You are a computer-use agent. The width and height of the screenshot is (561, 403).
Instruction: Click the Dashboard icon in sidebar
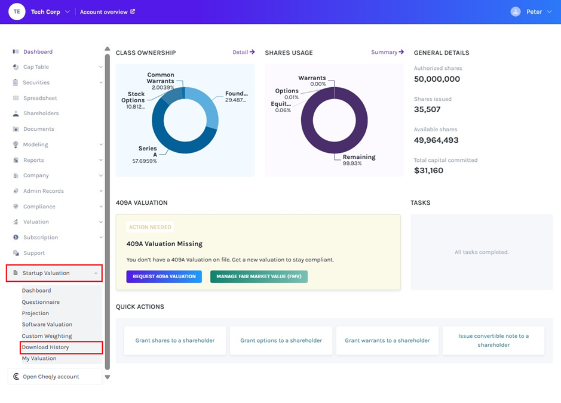pyautogui.click(x=16, y=52)
